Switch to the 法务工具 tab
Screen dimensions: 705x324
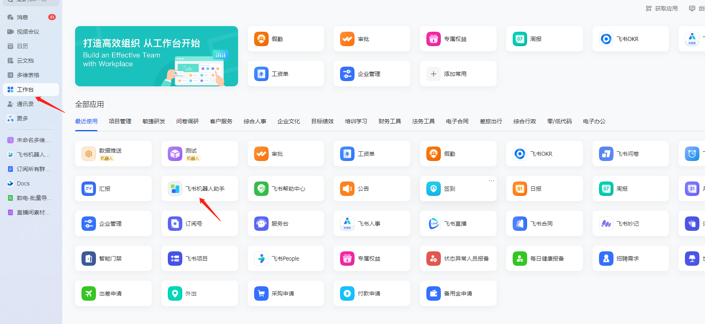point(424,121)
